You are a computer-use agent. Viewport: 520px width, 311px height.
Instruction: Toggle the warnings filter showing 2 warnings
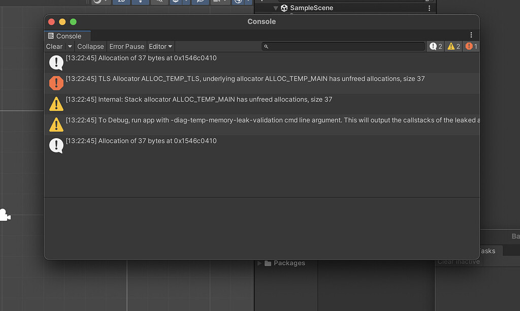click(x=453, y=46)
